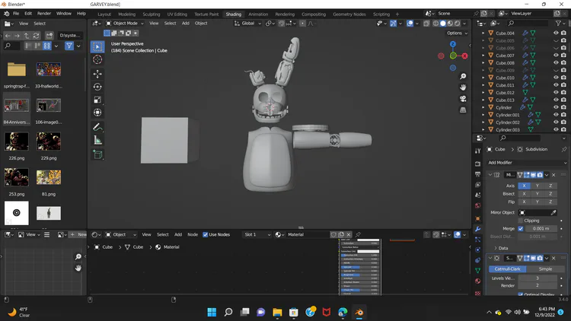Open the Object type dropdown in shader editor
The image size is (571, 321).
pos(121,235)
